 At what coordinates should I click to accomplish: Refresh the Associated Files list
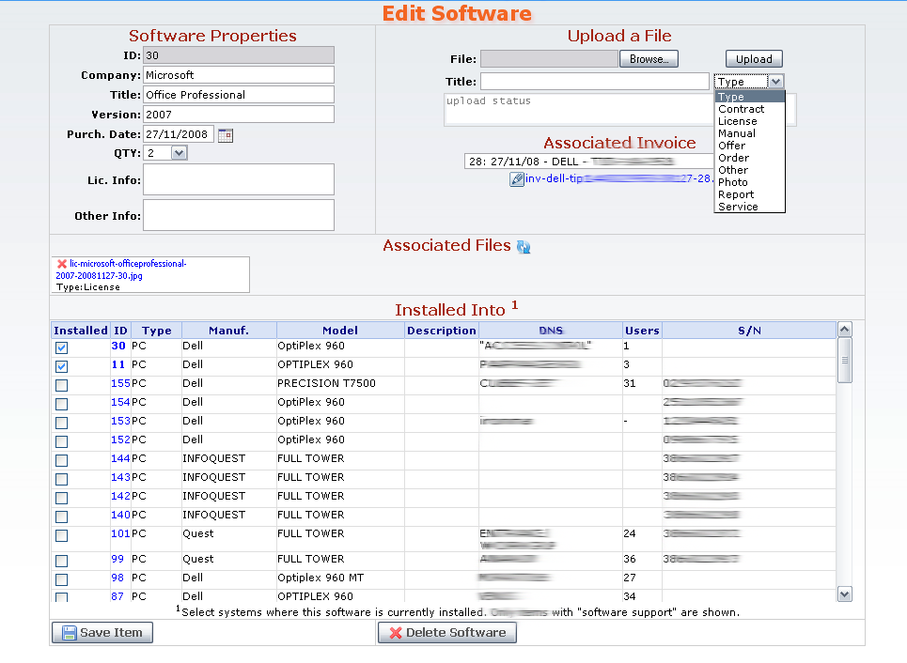tap(524, 247)
